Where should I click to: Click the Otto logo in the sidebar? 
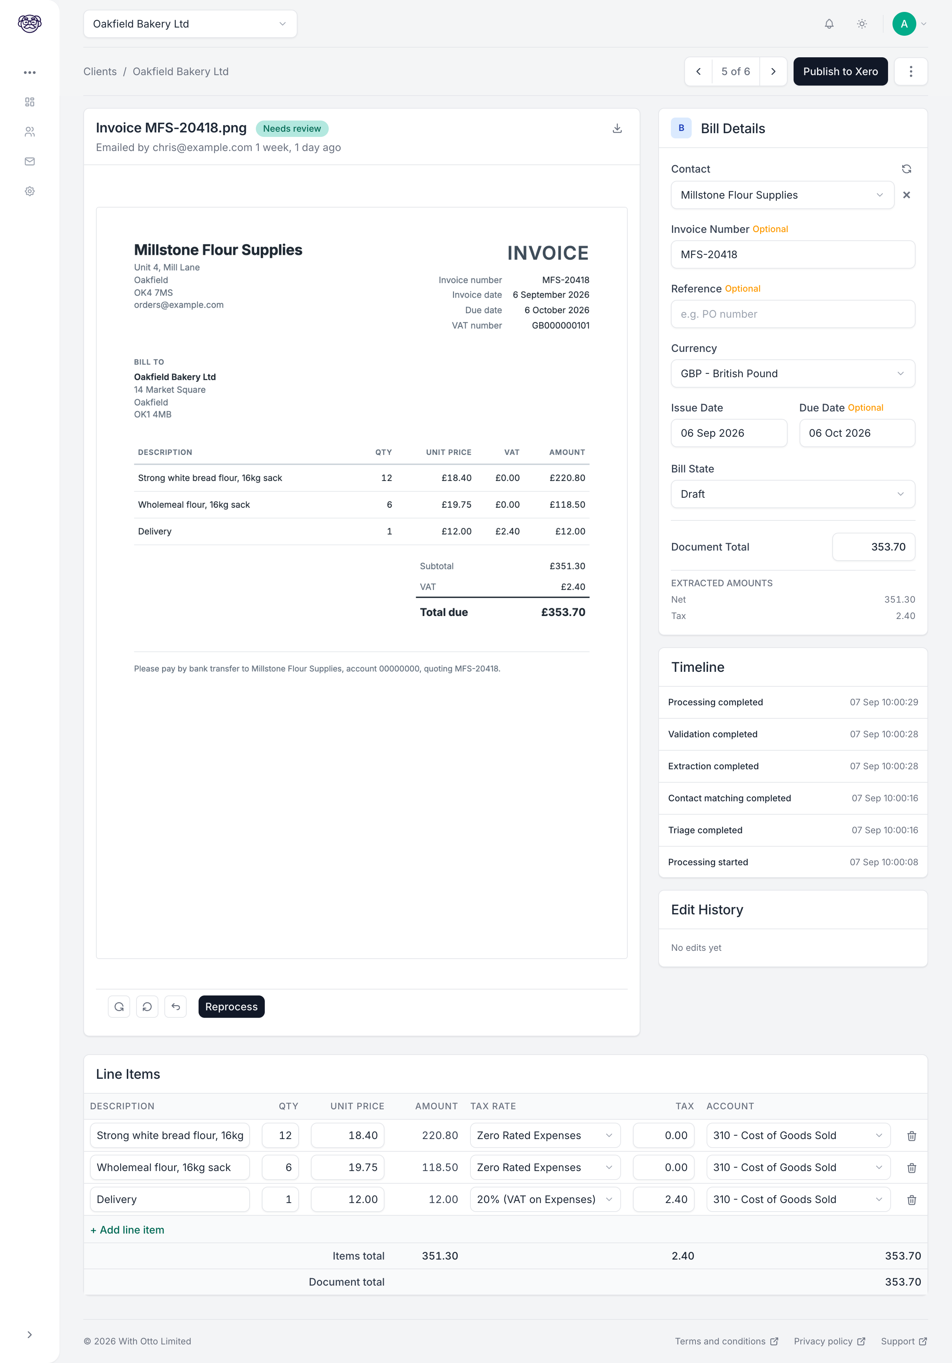pos(30,24)
